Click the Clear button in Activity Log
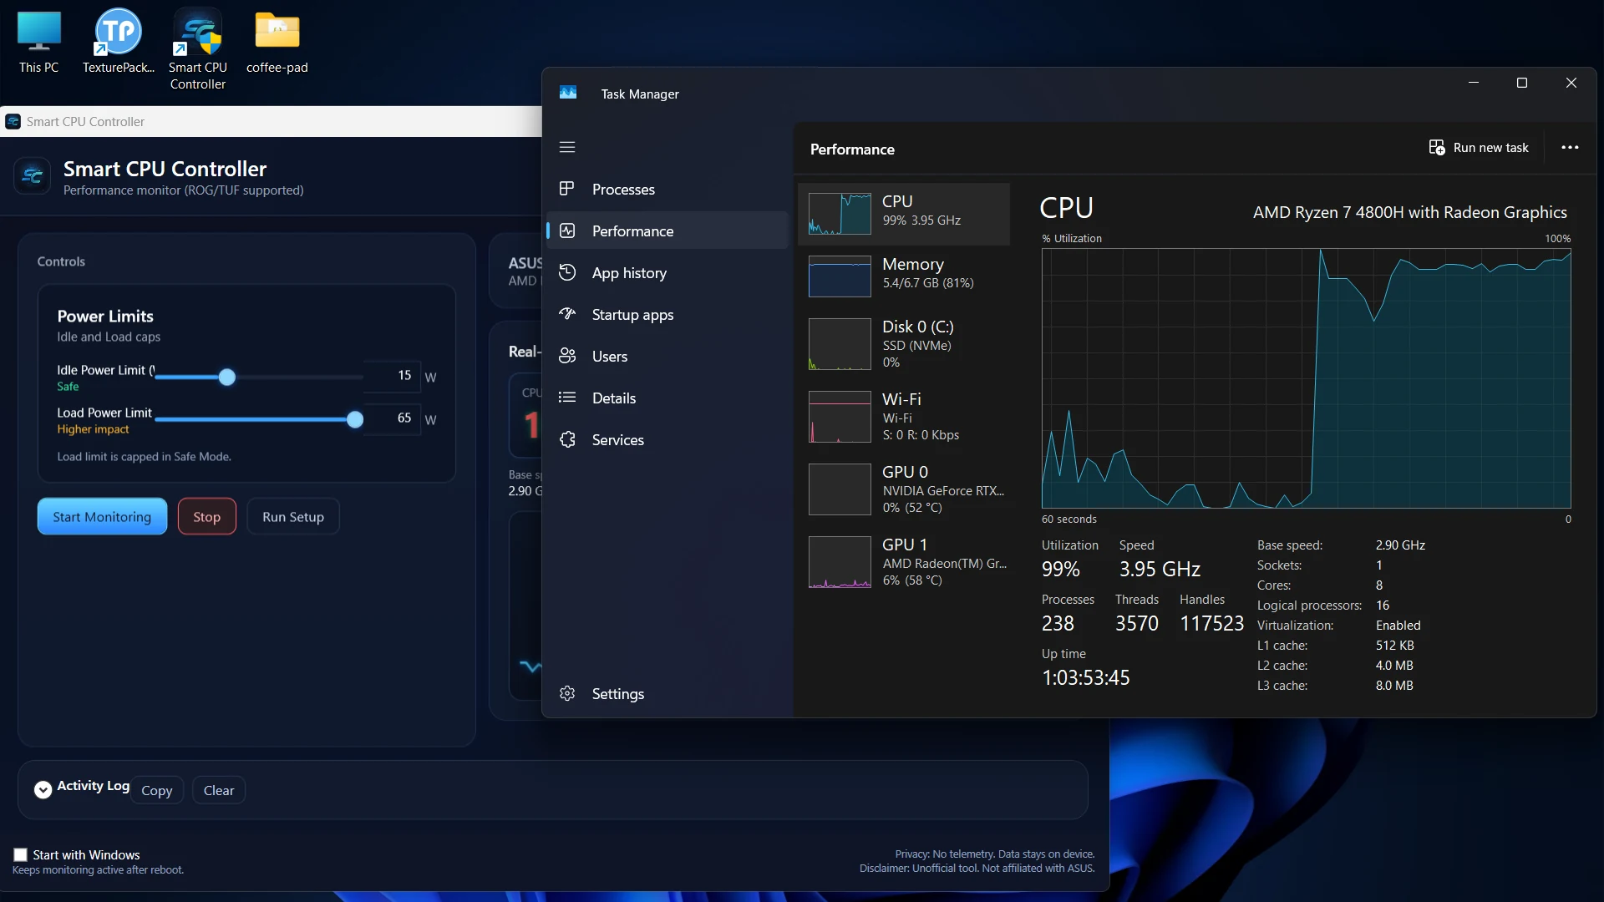The height and width of the screenshot is (902, 1604). coord(218,790)
